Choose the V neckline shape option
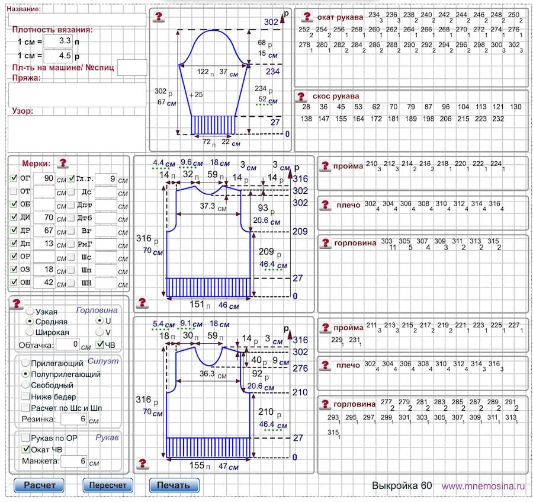 coord(99,332)
